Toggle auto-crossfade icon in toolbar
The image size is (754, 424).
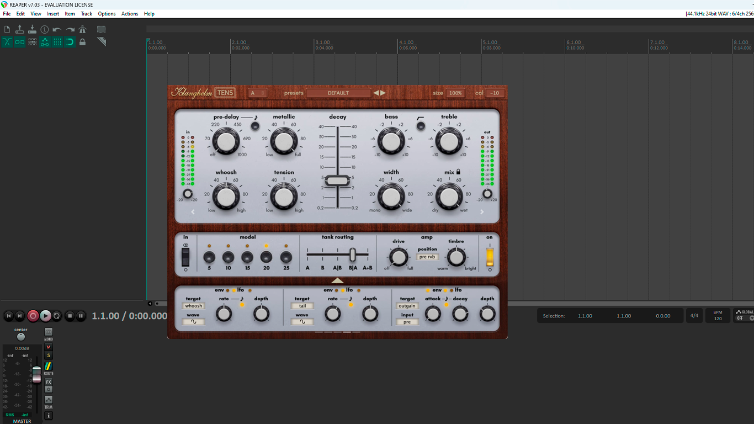(x=7, y=42)
